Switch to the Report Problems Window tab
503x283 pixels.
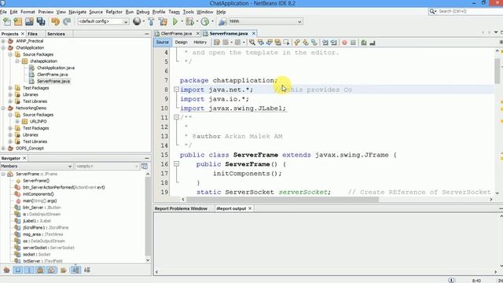[181, 208]
